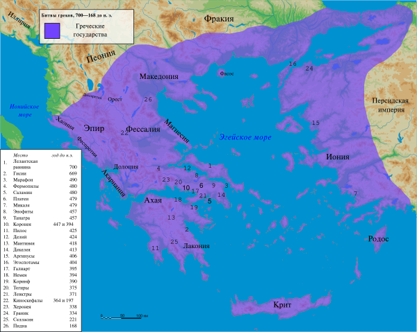Viewport: 417px width, 332px height.
Task: Click the Родос island label
Action: pyautogui.click(x=378, y=238)
